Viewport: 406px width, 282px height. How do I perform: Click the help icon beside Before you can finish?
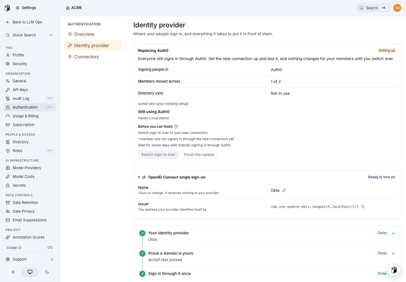[x=176, y=127]
